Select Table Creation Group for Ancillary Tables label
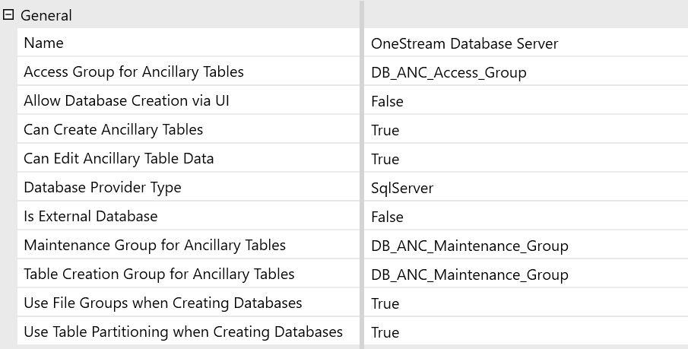The height and width of the screenshot is (349, 688). (x=159, y=274)
